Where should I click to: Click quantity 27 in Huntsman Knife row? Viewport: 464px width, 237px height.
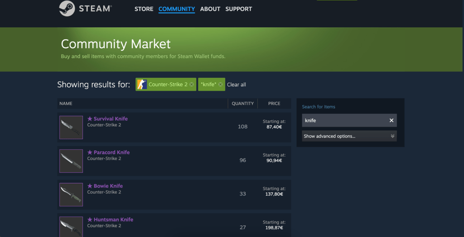pyautogui.click(x=243, y=228)
